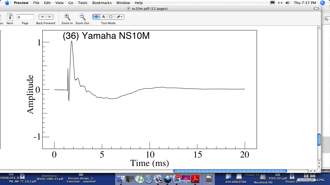Screen dimensions: 330x185
Task: Click the horizontal scrollbar thumb
Action: pos(230,171)
